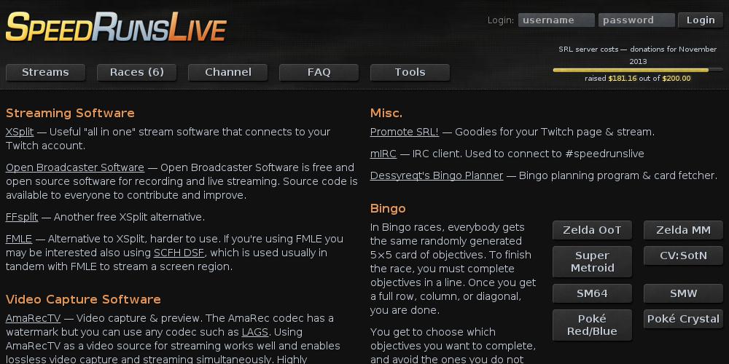Click the Login: label

[501, 20]
